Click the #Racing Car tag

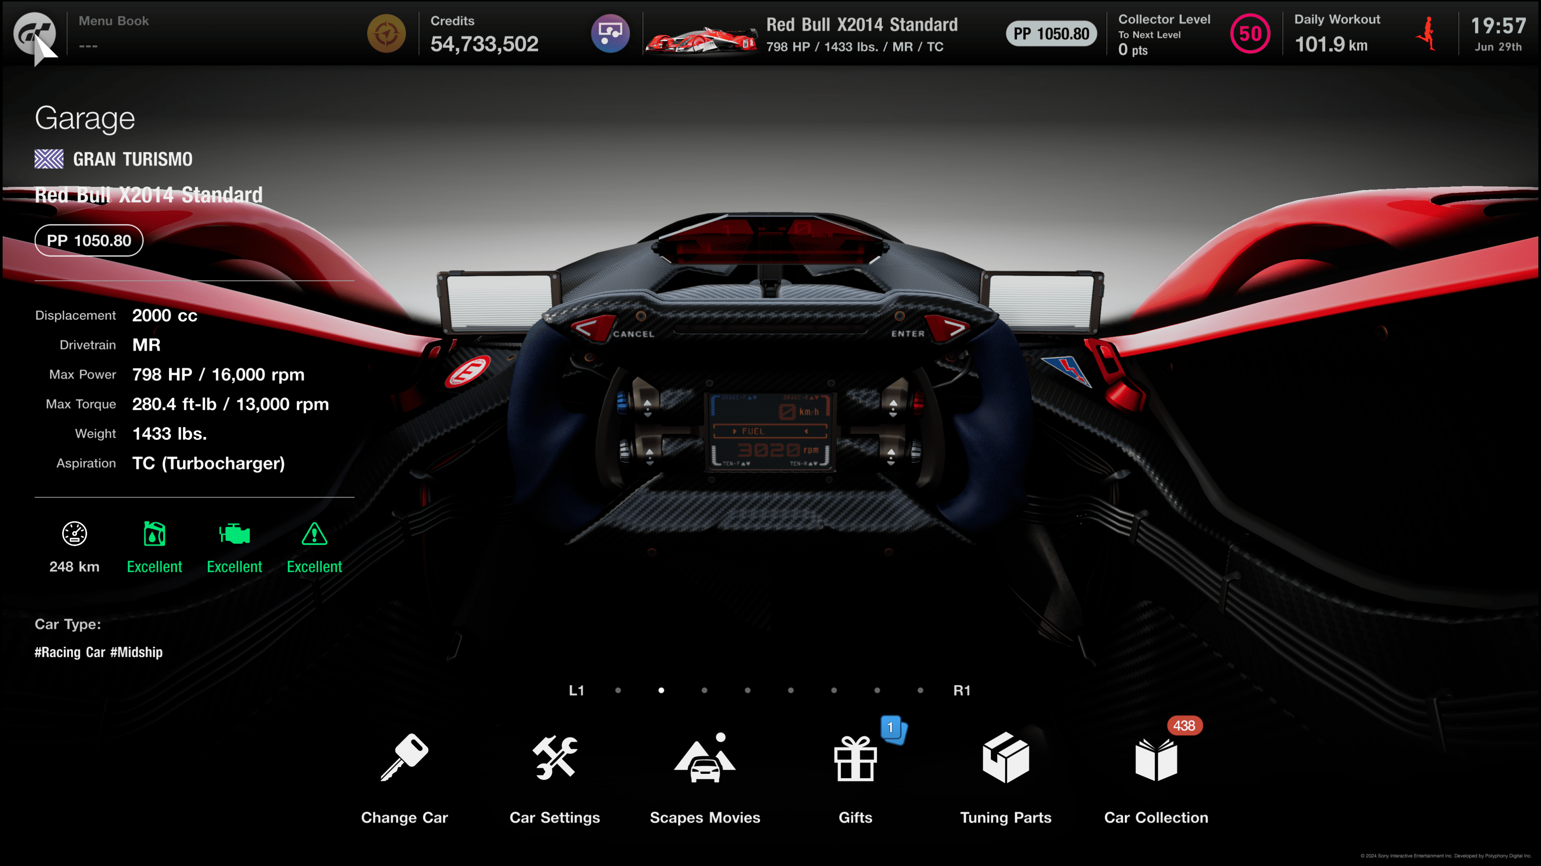(x=70, y=652)
